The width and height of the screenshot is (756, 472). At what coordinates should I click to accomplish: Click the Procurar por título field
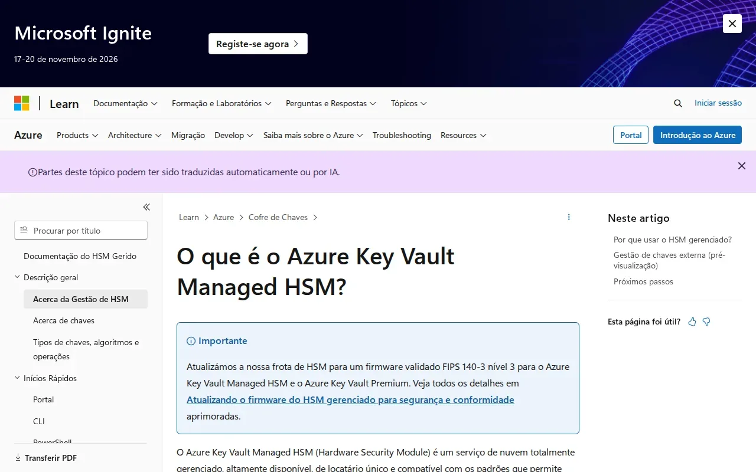[81, 230]
